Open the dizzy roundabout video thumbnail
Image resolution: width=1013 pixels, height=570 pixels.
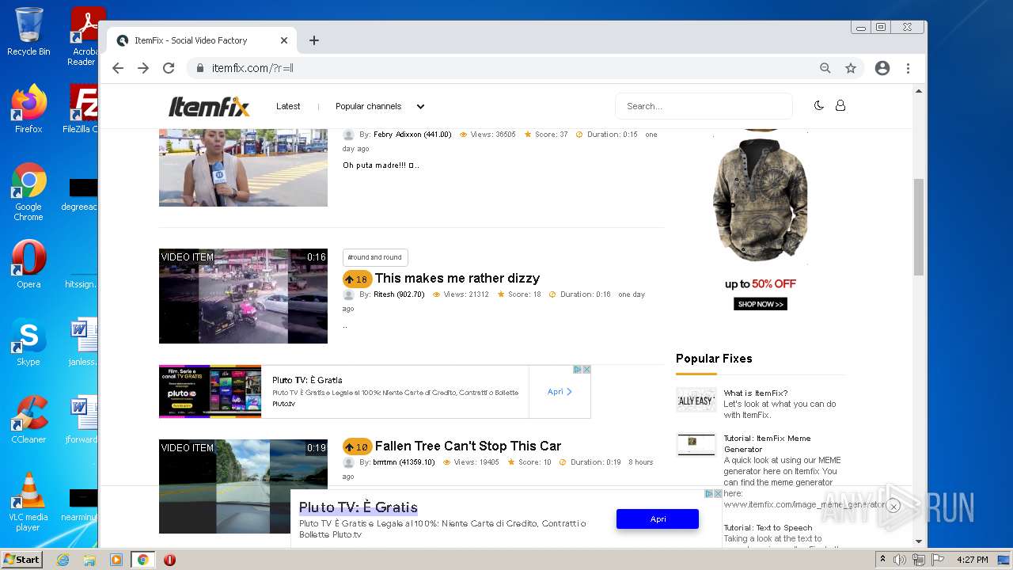[243, 296]
